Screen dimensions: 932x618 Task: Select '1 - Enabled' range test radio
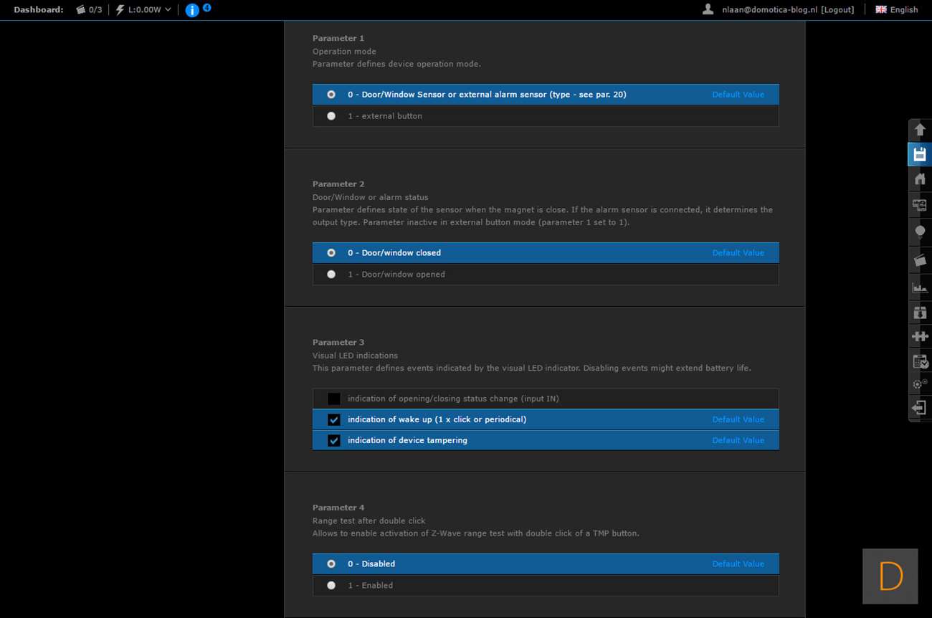[x=331, y=586]
